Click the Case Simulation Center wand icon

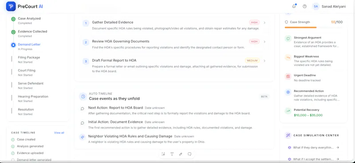click(x=288, y=136)
